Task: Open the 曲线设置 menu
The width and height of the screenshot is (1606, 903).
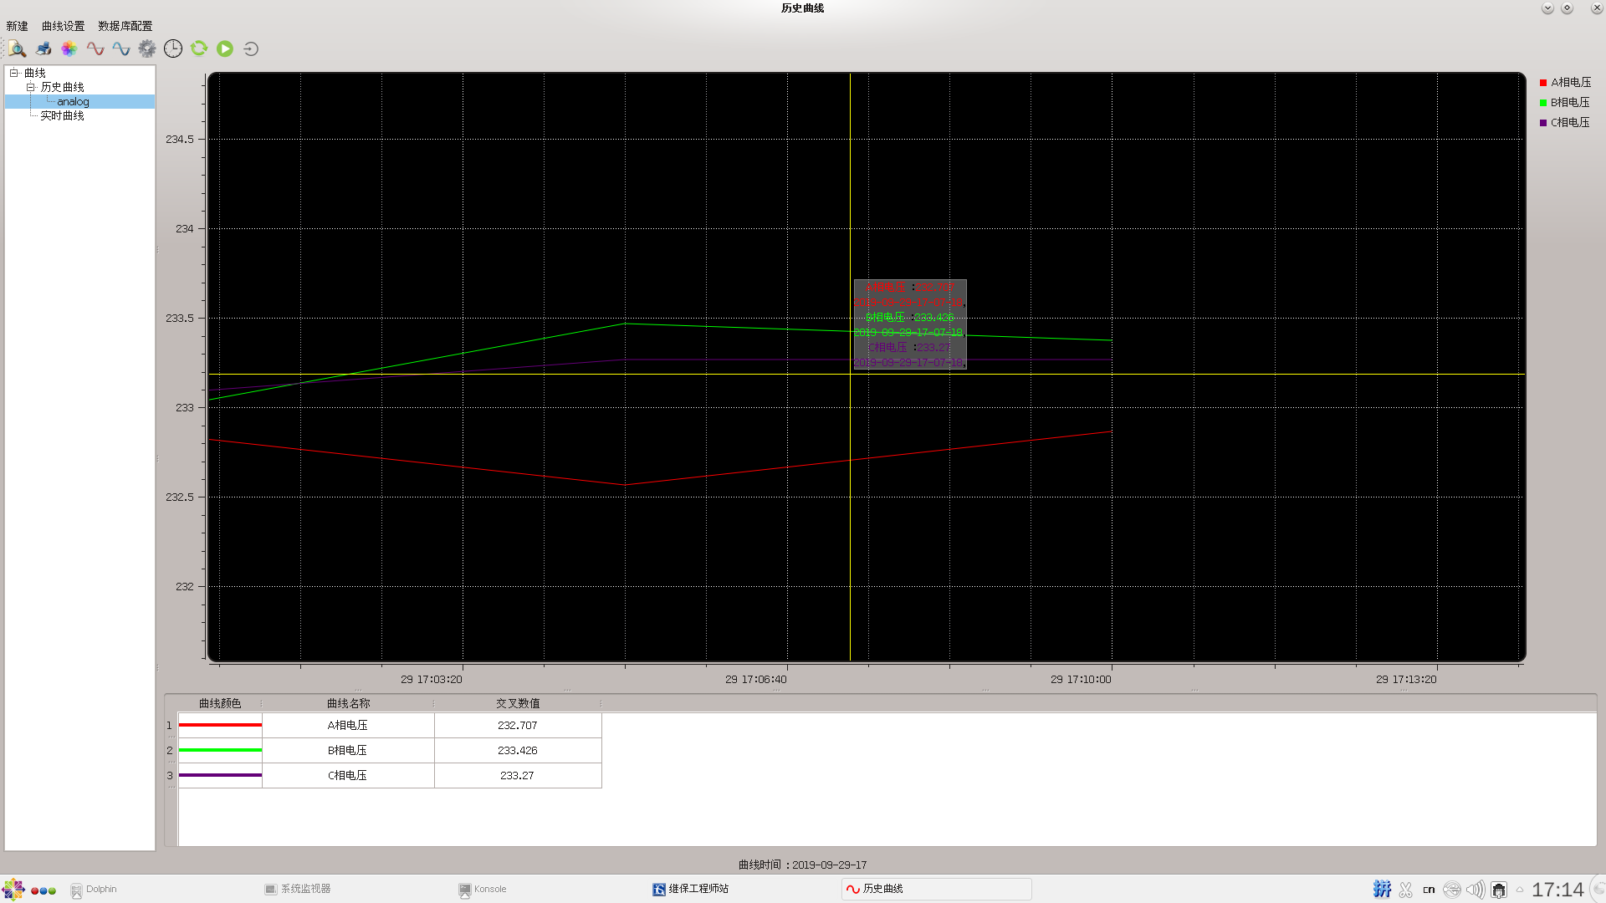Action: click(63, 26)
